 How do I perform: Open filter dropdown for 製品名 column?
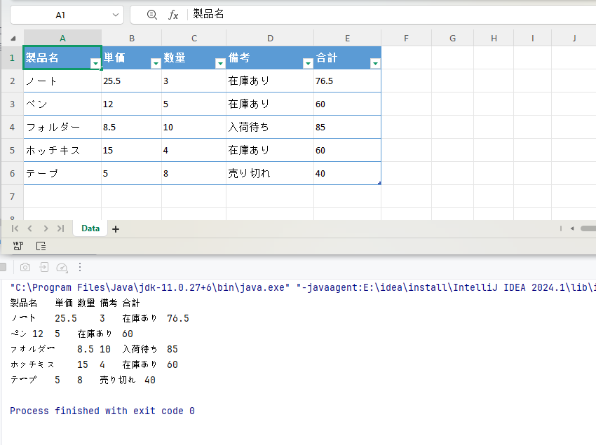[95, 64]
